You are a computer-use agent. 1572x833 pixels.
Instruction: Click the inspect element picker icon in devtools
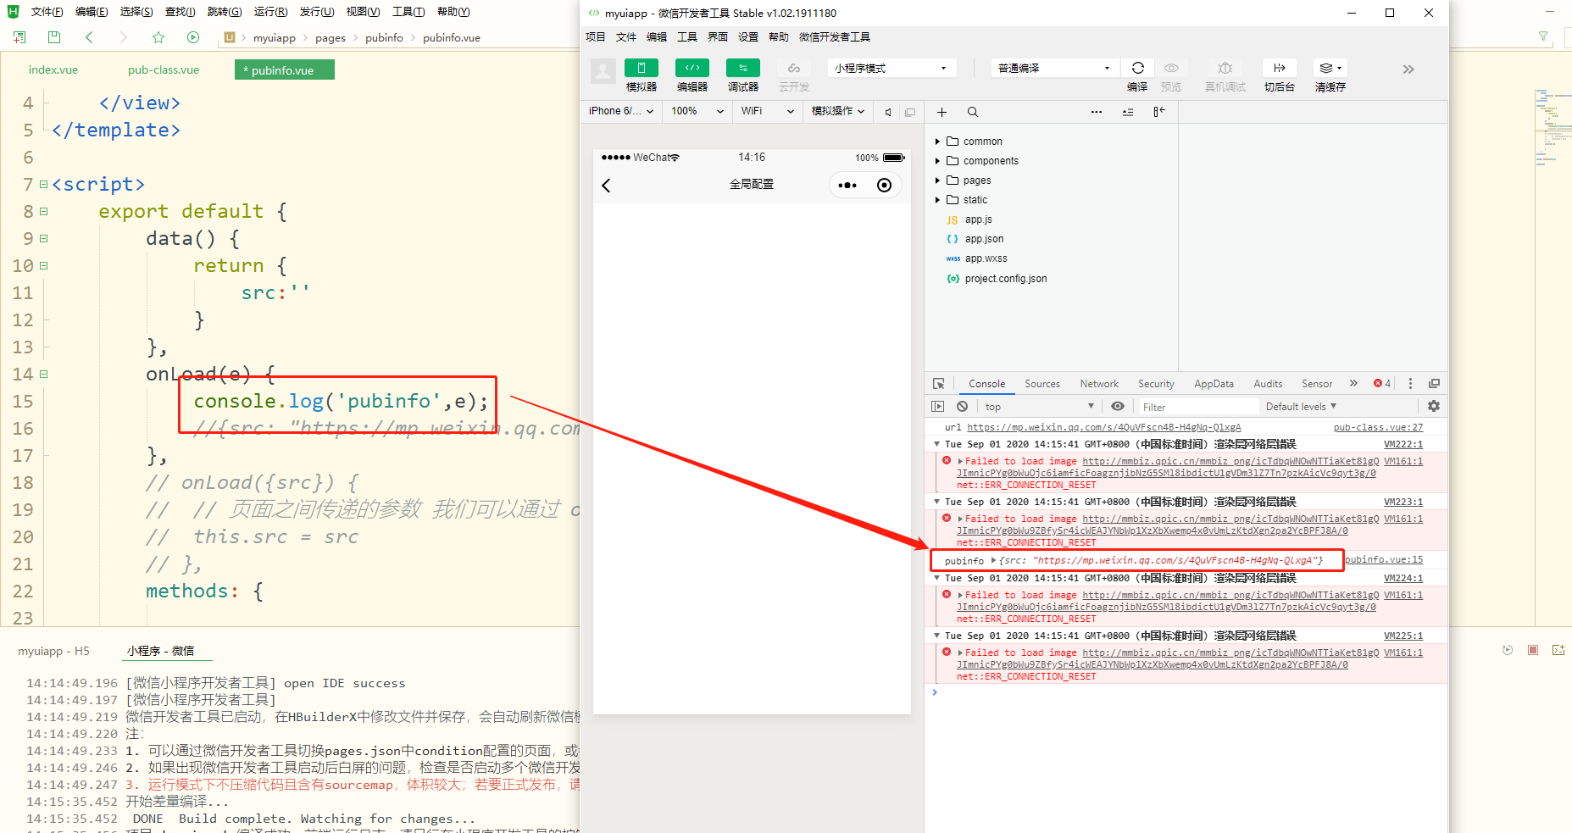(939, 384)
